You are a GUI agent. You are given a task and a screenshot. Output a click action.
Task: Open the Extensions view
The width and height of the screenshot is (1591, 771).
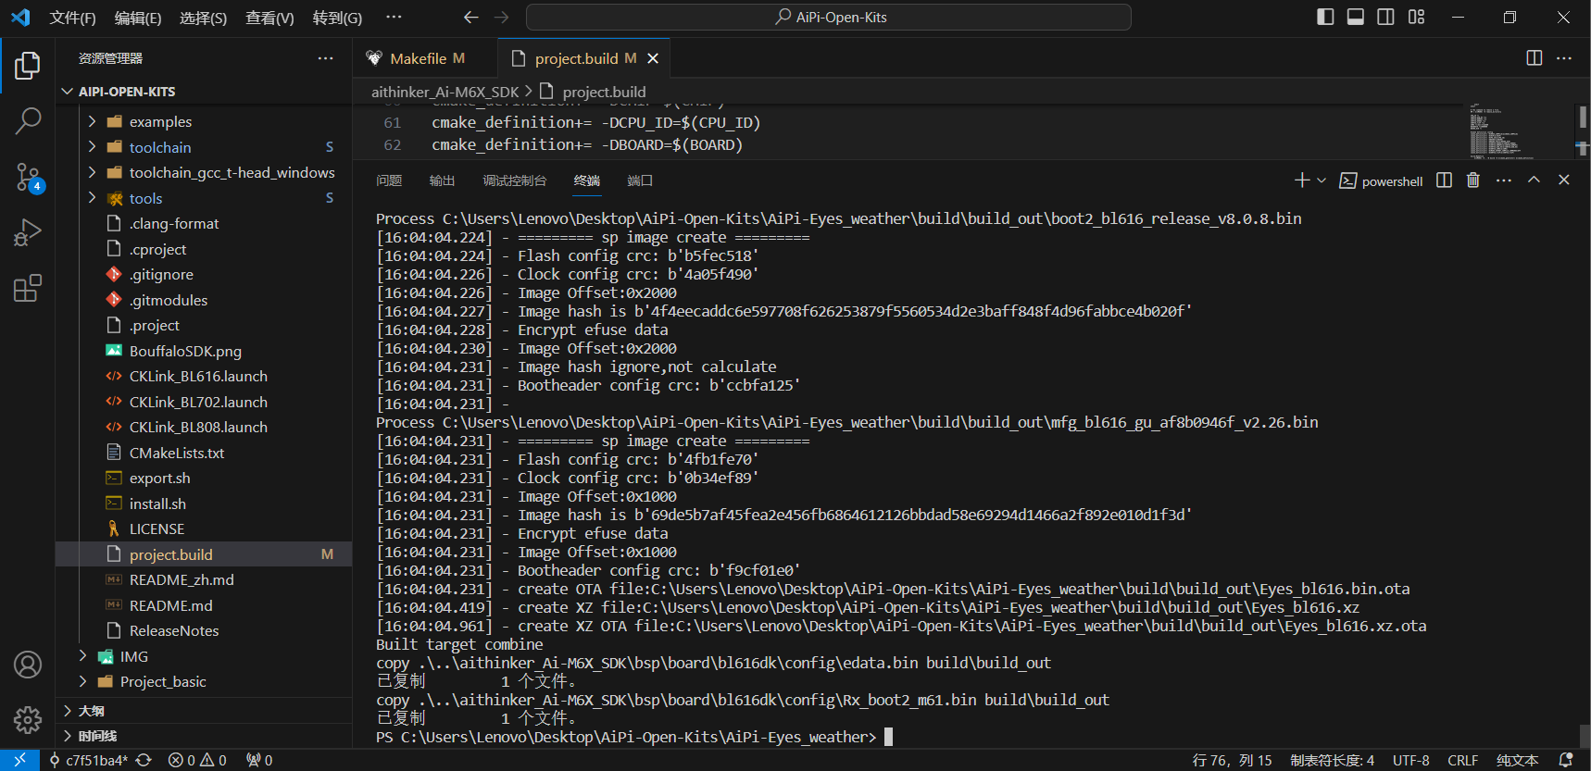(28, 288)
